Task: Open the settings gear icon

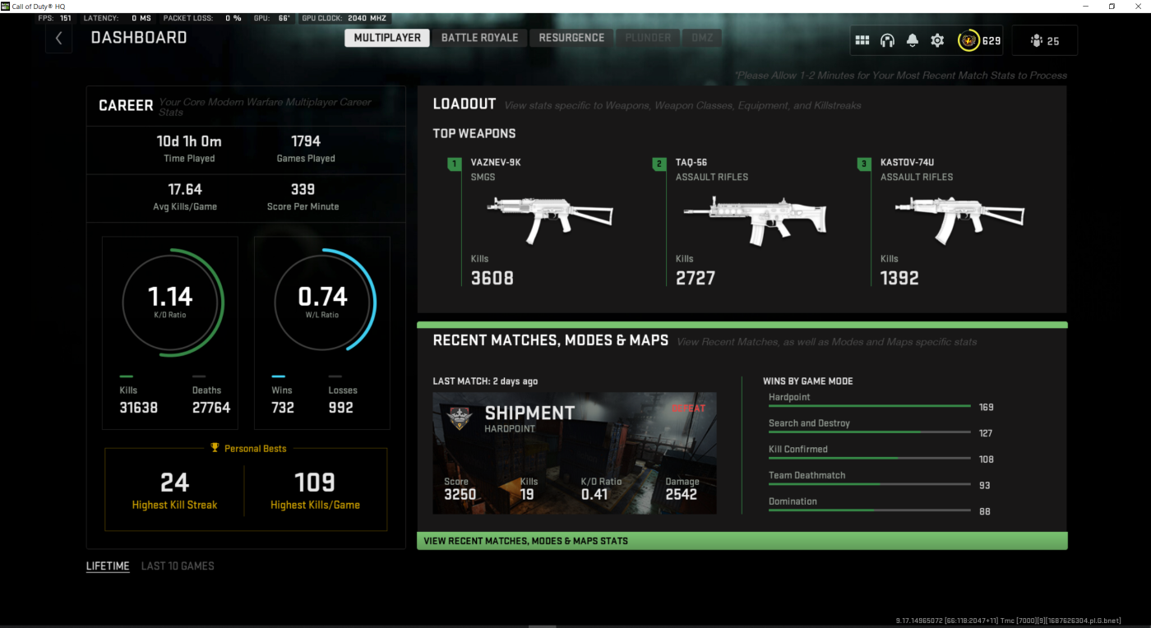Action: (937, 40)
